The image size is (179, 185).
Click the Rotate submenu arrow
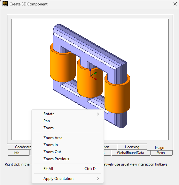(x=98, y=114)
